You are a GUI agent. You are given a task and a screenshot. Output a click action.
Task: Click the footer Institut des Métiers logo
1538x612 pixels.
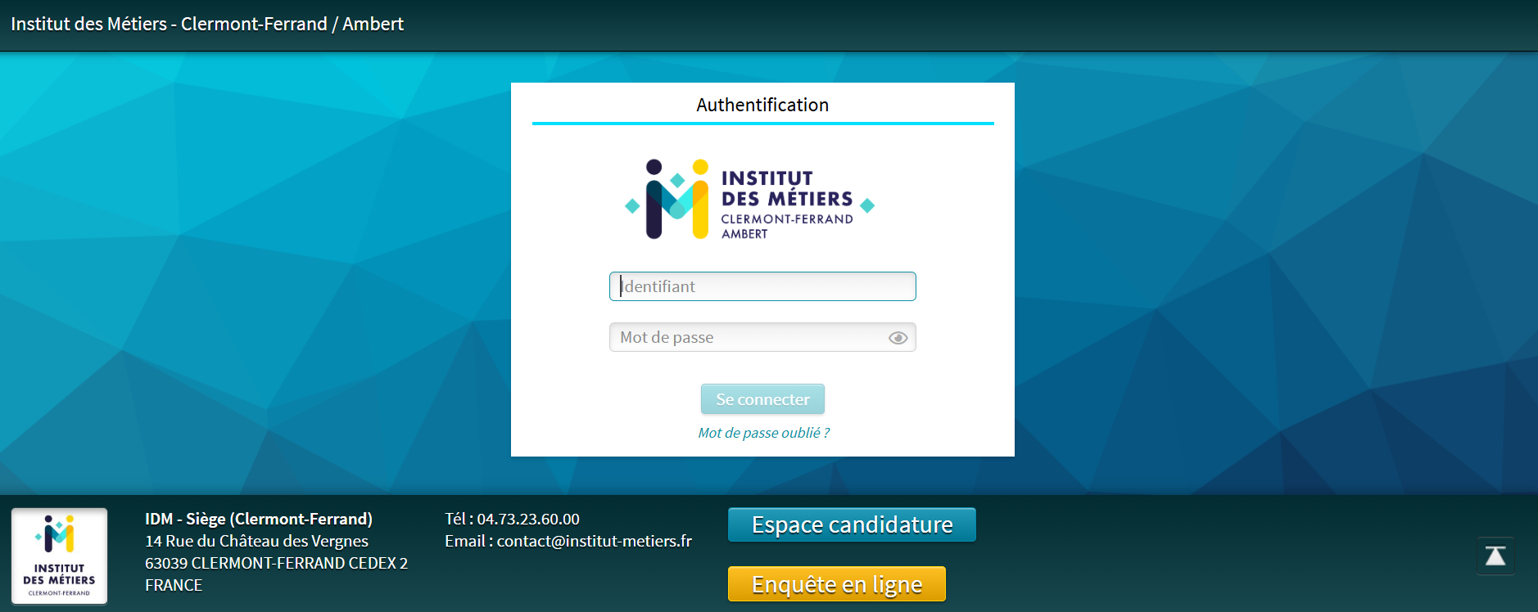pyautogui.click(x=59, y=556)
